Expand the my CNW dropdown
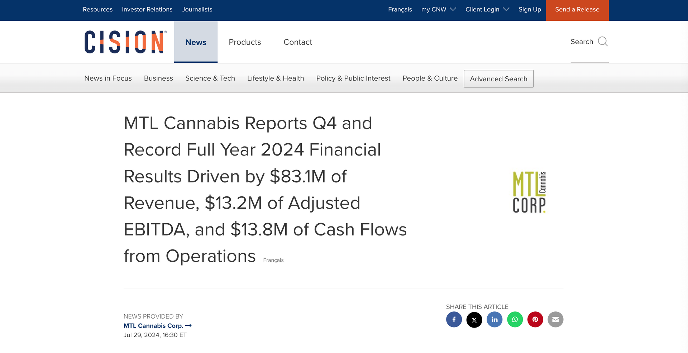The width and height of the screenshot is (688, 353). 438,10
